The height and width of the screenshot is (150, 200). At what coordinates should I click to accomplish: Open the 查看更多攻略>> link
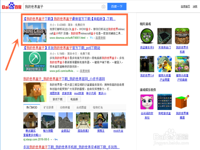click(32, 135)
